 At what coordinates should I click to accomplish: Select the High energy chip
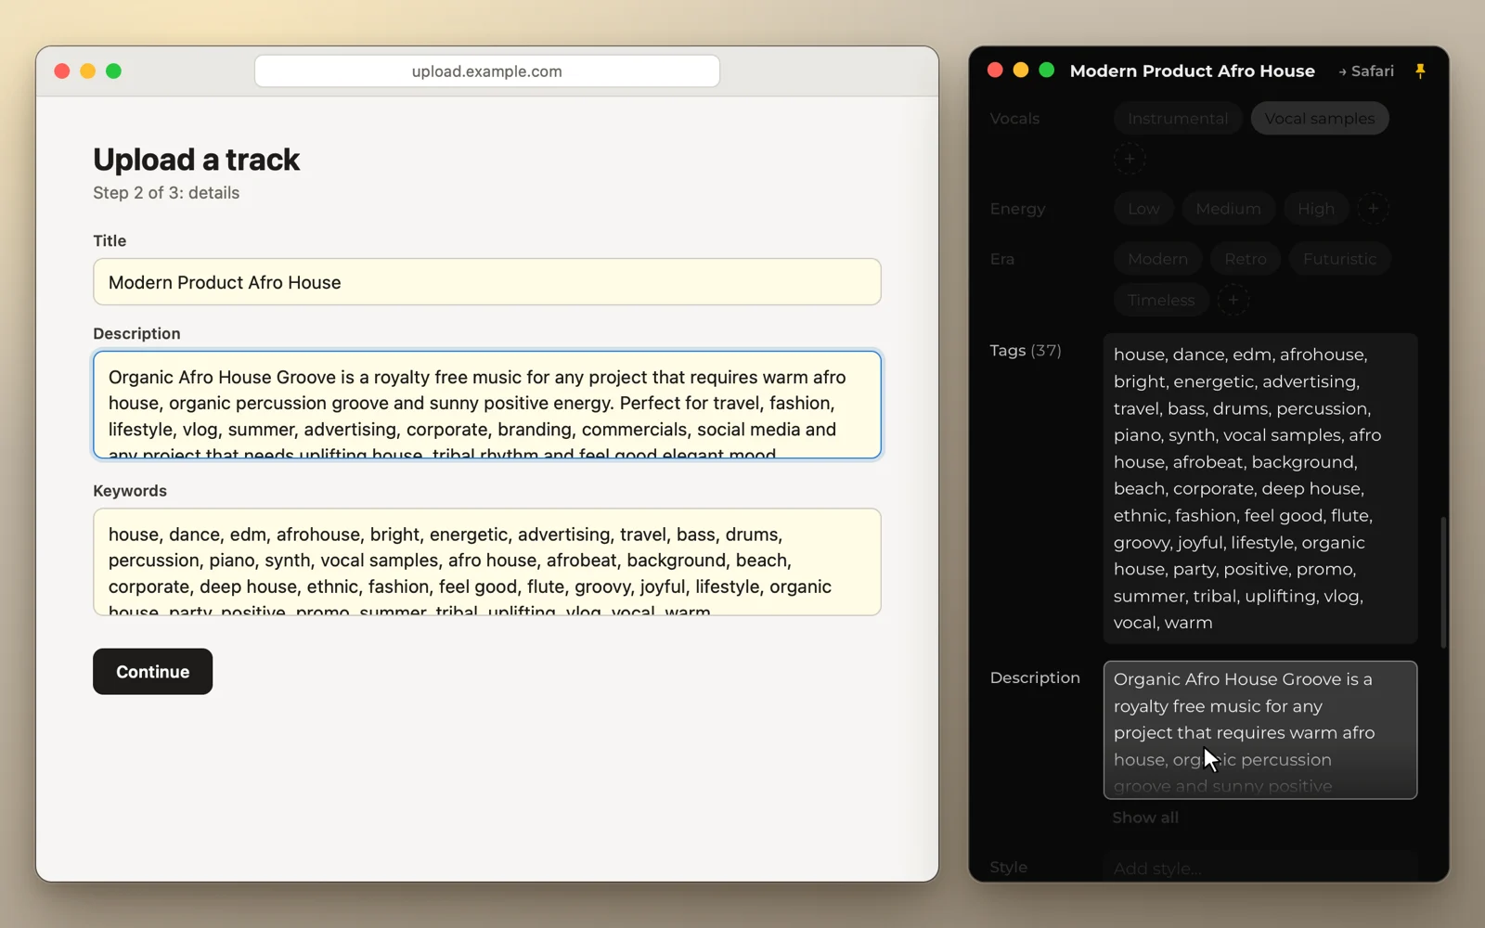point(1316,209)
